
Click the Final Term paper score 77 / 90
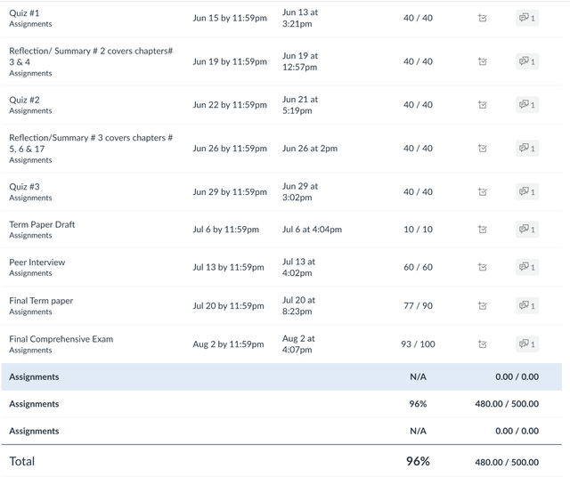click(418, 306)
